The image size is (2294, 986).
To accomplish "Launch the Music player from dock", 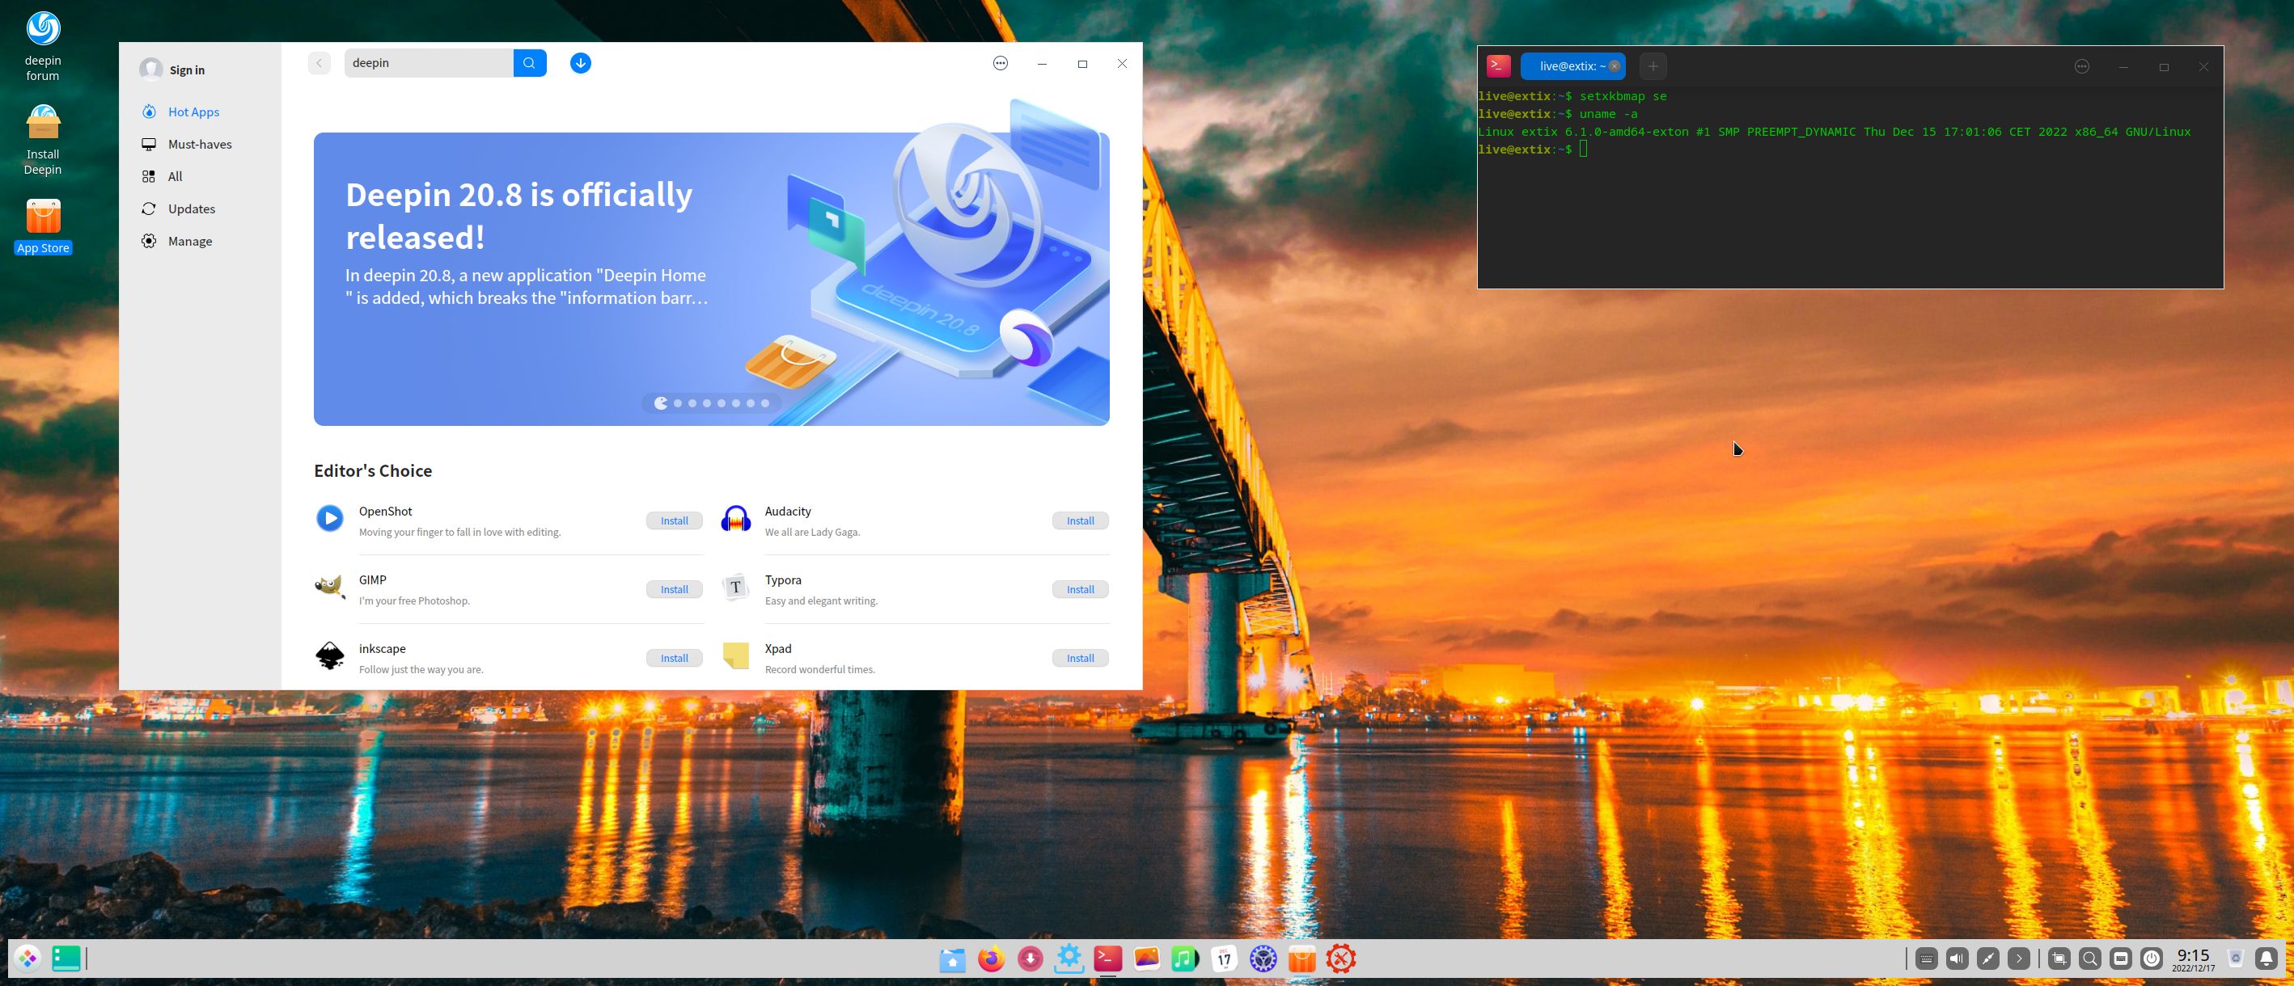I will tap(1185, 959).
